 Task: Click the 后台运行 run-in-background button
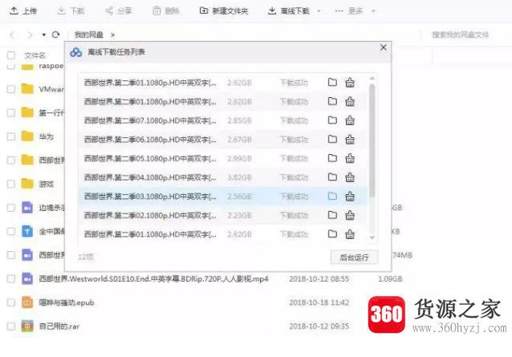[354, 258]
